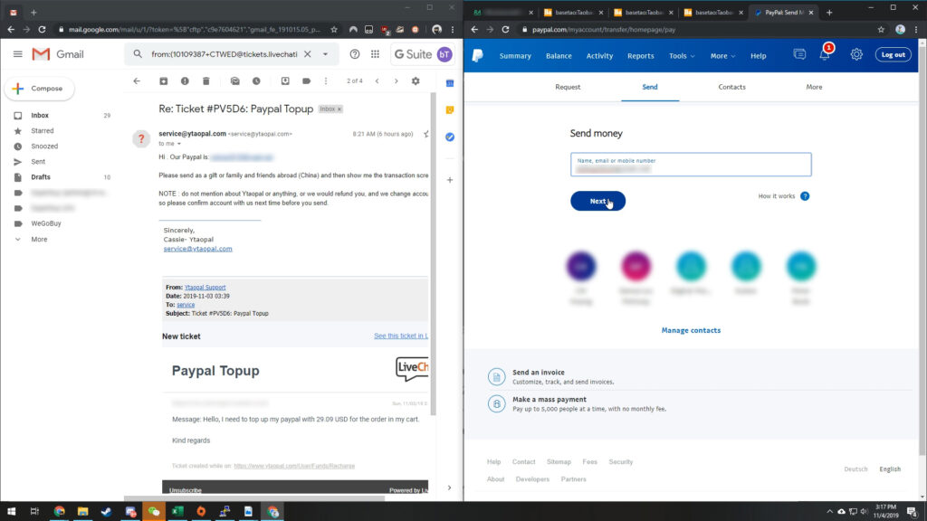Open PayPal account settings gear

tap(856, 54)
